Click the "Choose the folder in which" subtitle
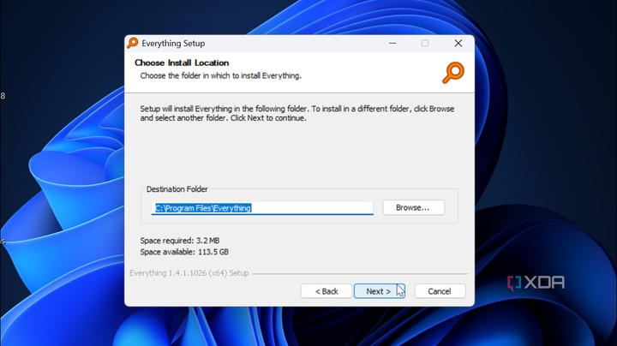The height and width of the screenshot is (346, 617). [221, 75]
